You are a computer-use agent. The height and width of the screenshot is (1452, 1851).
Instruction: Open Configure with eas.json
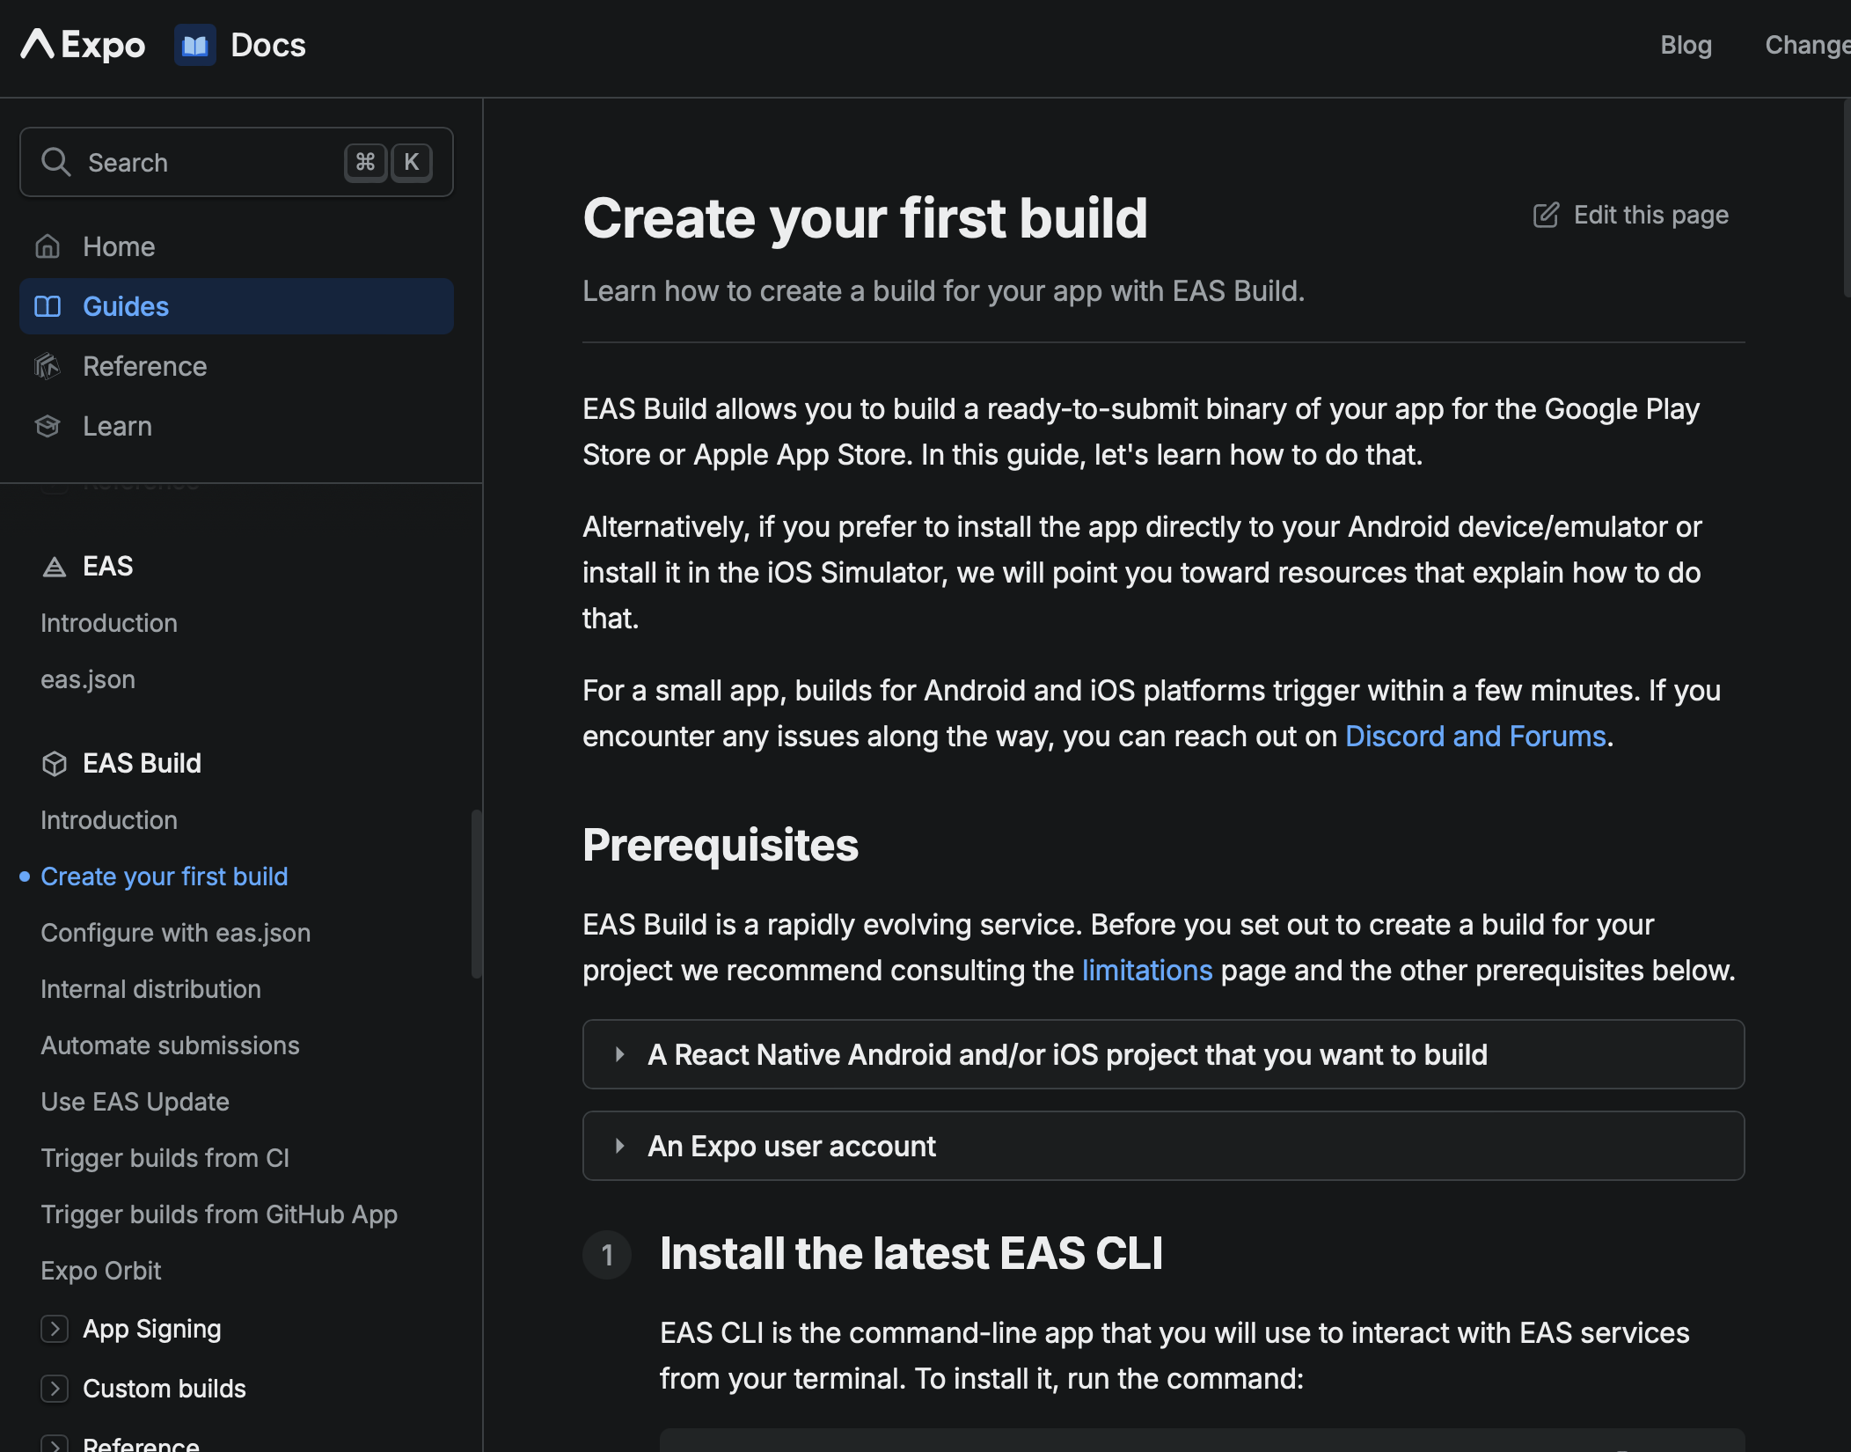tap(176, 933)
